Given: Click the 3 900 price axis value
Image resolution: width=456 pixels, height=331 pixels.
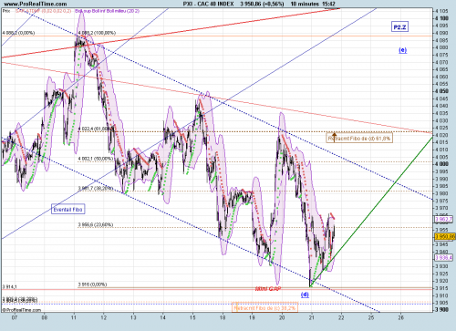Looking at the screenshot, I should tap(441, 310).
